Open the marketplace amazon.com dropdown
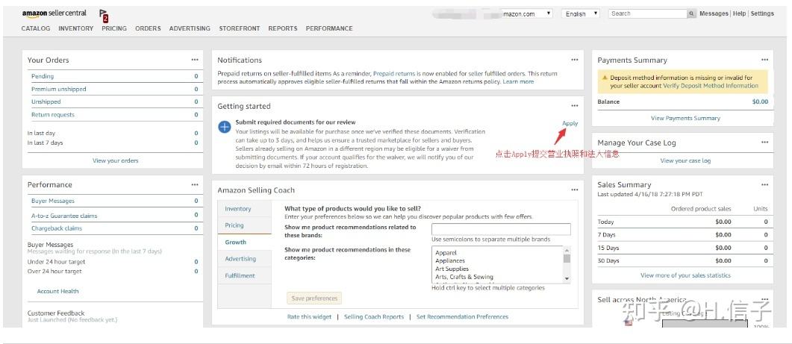Image resolution: width=792 pixels, height=344 pixels. point(527,13)
